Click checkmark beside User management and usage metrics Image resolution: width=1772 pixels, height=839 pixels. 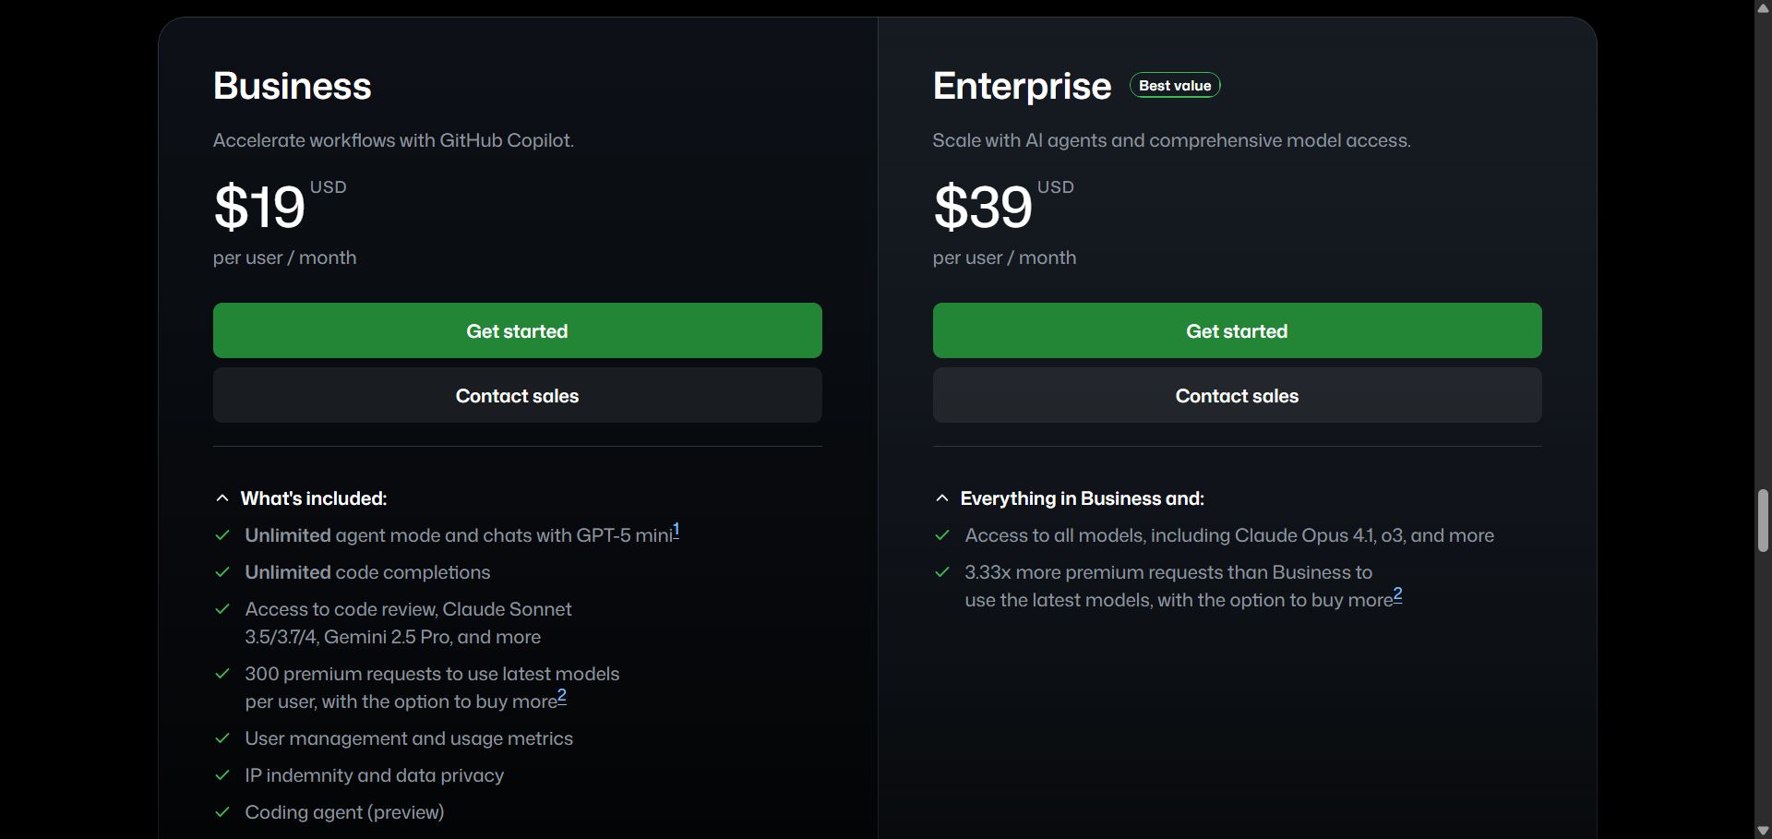coord(222,738)
